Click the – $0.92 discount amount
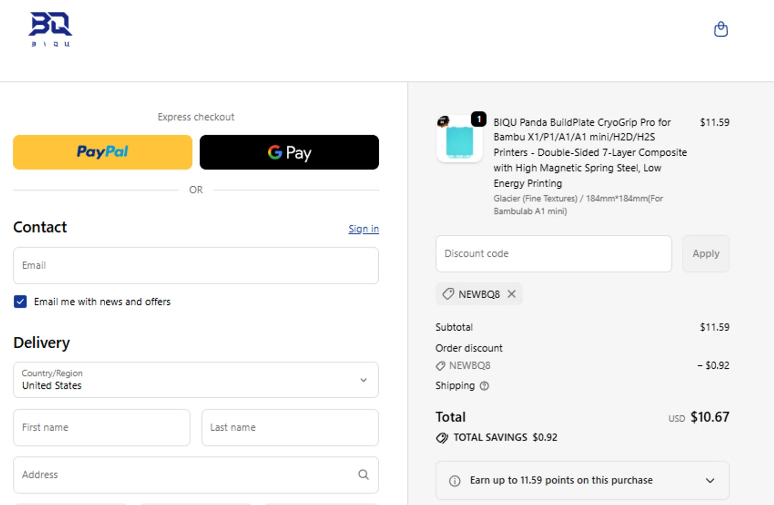 713,365
